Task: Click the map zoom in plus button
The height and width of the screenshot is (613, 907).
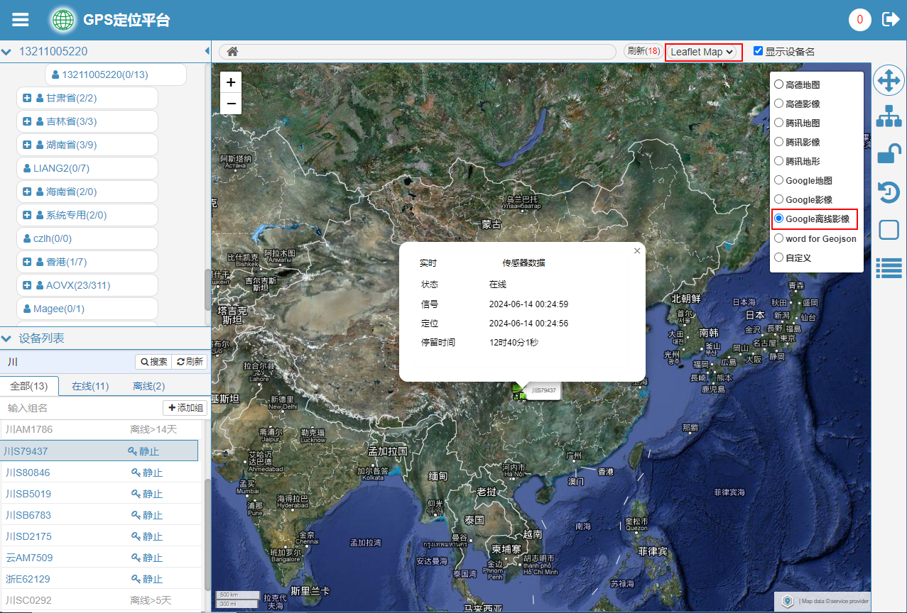Action: 231,82
